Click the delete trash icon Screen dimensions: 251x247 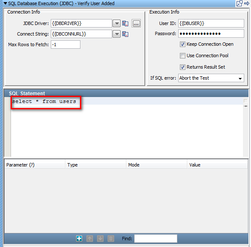pos(111,239)
